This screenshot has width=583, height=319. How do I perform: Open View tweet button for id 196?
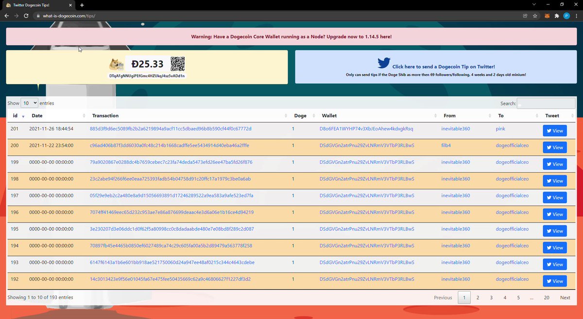click(x=555, y=214)
